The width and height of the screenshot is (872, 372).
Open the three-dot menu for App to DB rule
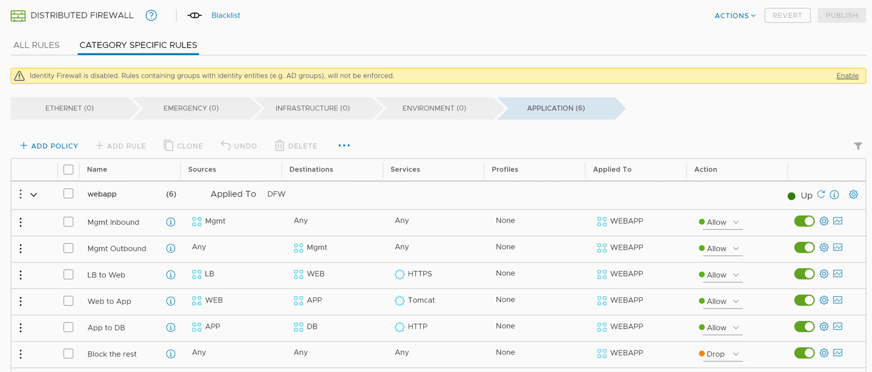point(20,327)
